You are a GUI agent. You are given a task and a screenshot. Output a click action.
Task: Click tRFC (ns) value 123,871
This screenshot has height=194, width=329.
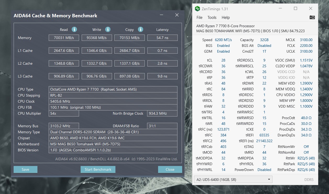223,129
